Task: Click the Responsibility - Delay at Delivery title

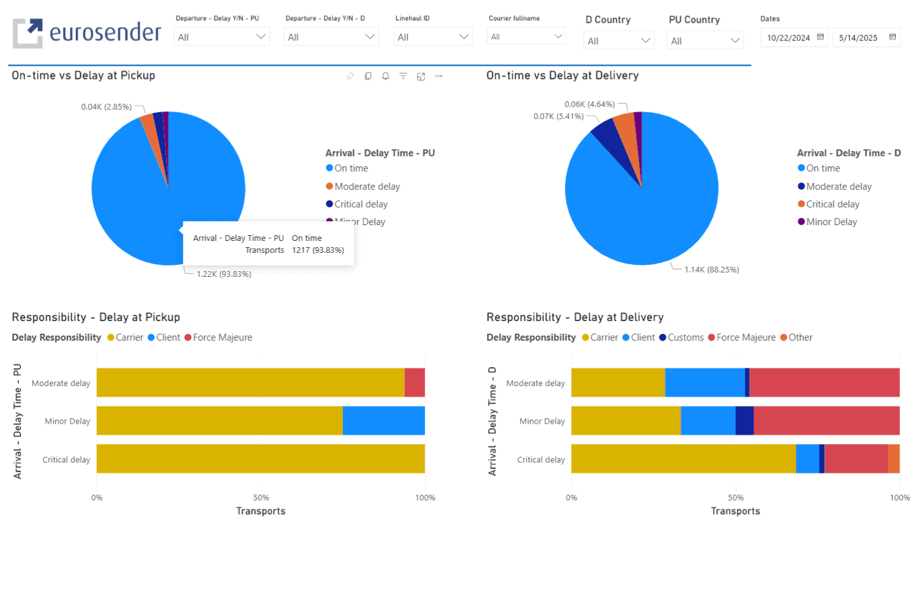Action: 575,317
